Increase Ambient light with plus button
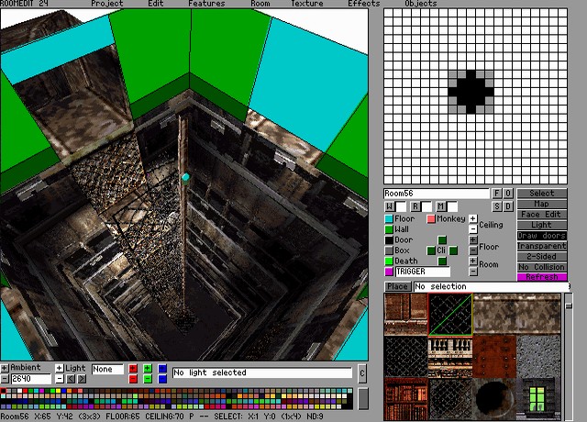 tap(5, 368)
